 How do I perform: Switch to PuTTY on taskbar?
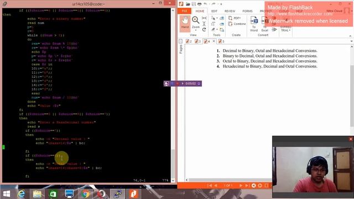(x=117, y=194)
